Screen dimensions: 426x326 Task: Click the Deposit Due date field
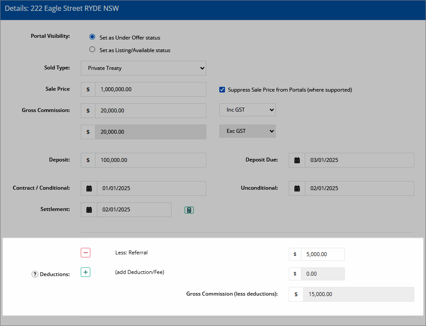click(x=360, y=160)
